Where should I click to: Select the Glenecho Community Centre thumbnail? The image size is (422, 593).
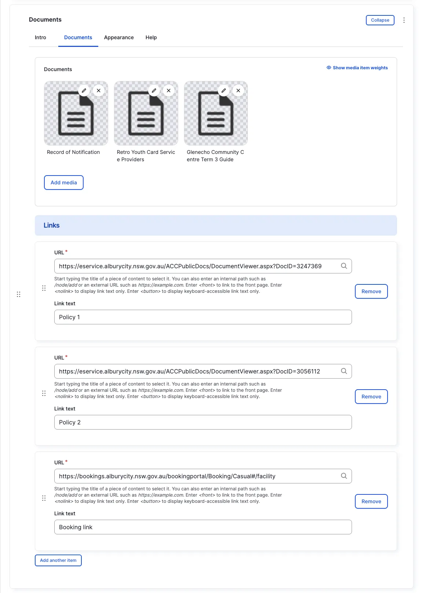[216, 113]
